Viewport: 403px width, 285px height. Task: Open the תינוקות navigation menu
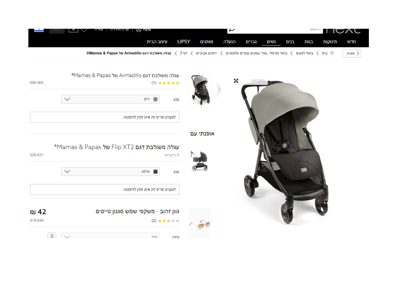click(x=330, y=41)
